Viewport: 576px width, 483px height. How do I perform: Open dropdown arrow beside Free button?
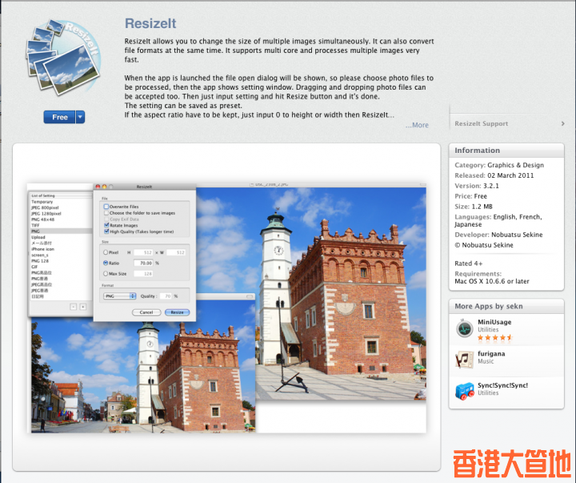point(80,117)
